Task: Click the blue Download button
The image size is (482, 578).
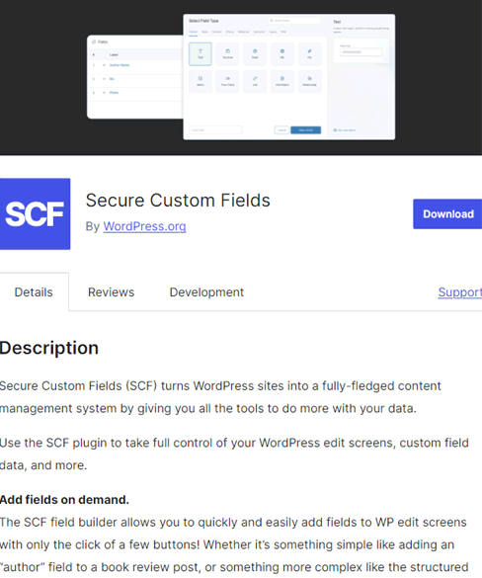Action: click(447, 214)
